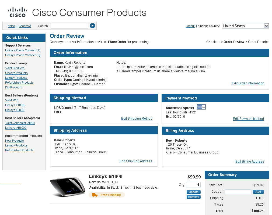Image resolution: width=272 pixels, height=215 pixels.
Task: Remove the Linksys E1000 item
Action: coord(194,197)
